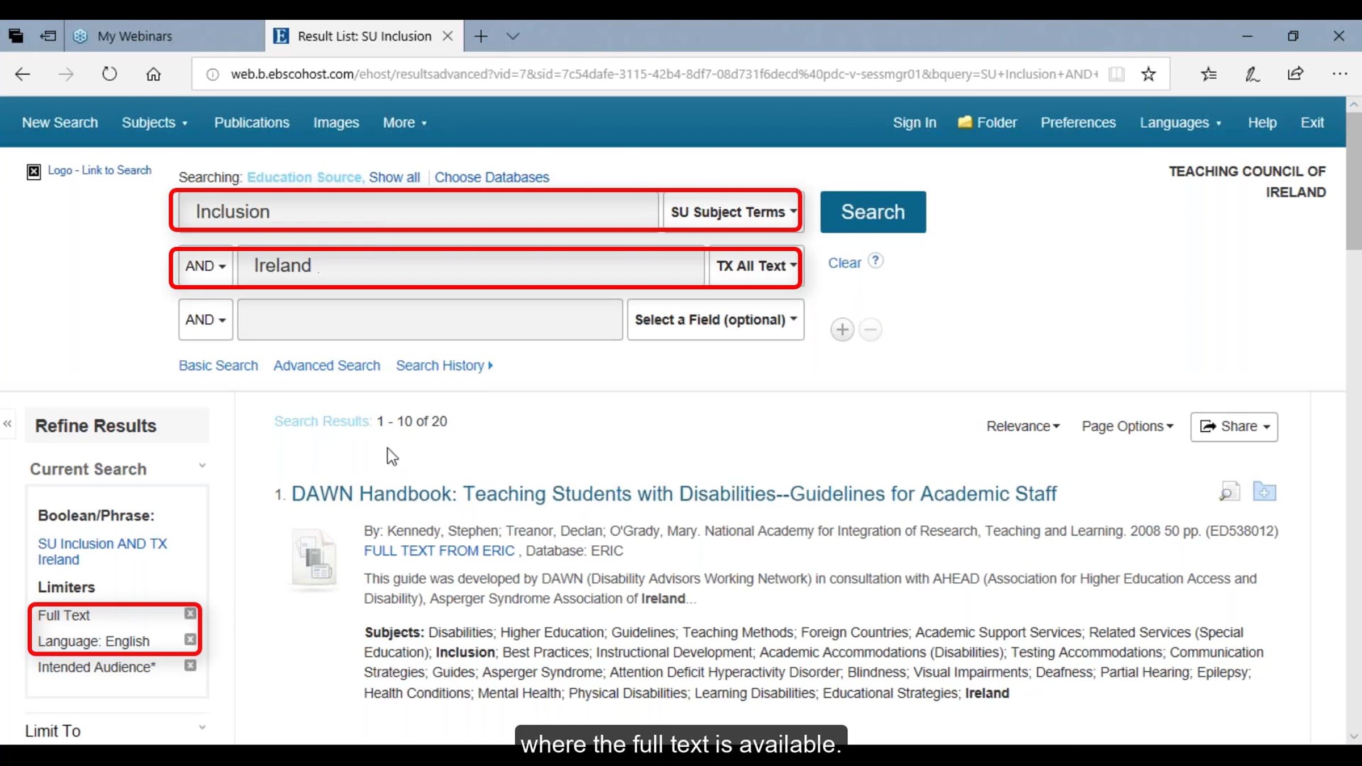Screen dimensions: 1362x766
Task: Click the article preview magnifier icon
Action: [x=1229, y=491]
